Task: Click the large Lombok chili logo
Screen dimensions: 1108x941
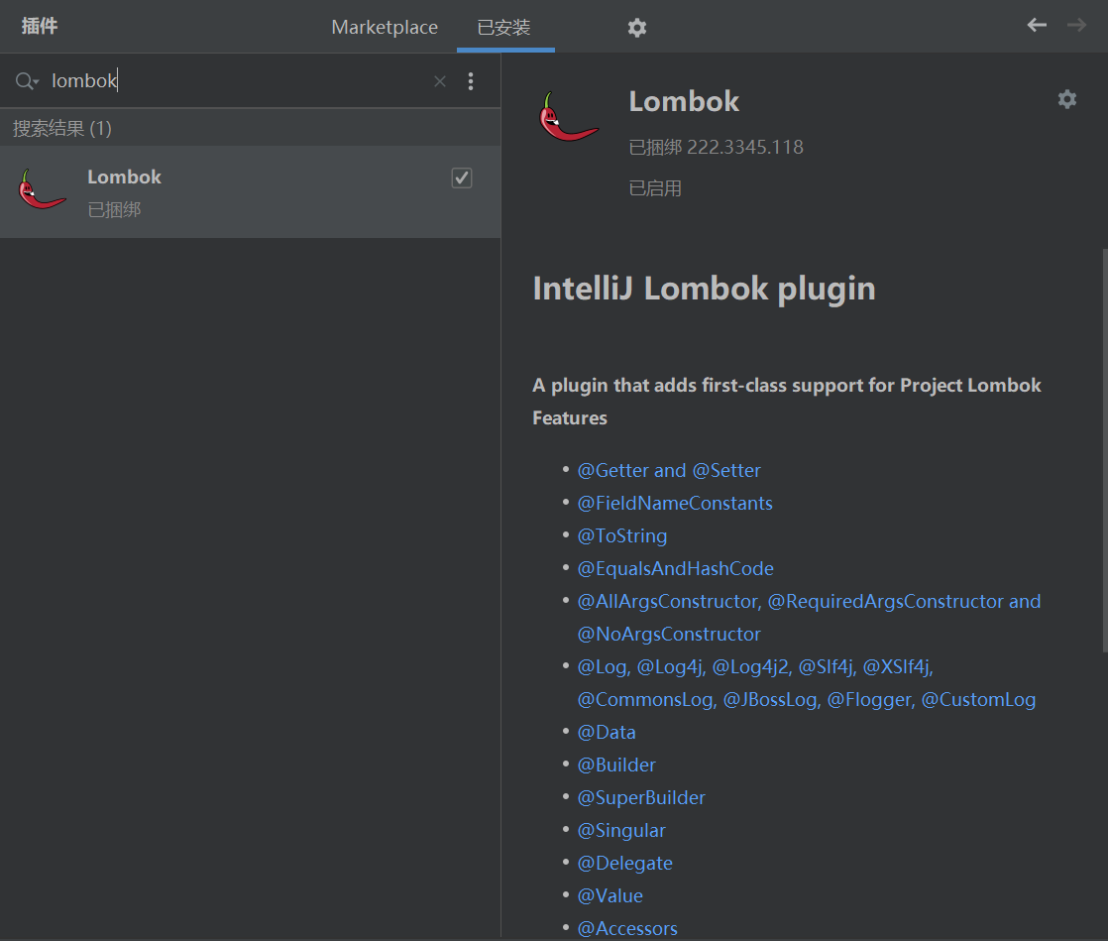Action: [569, 117]
